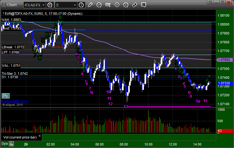Expand the interval 5 dropdown arrow
Screen dimensions: 234x148
coord(75,5)
